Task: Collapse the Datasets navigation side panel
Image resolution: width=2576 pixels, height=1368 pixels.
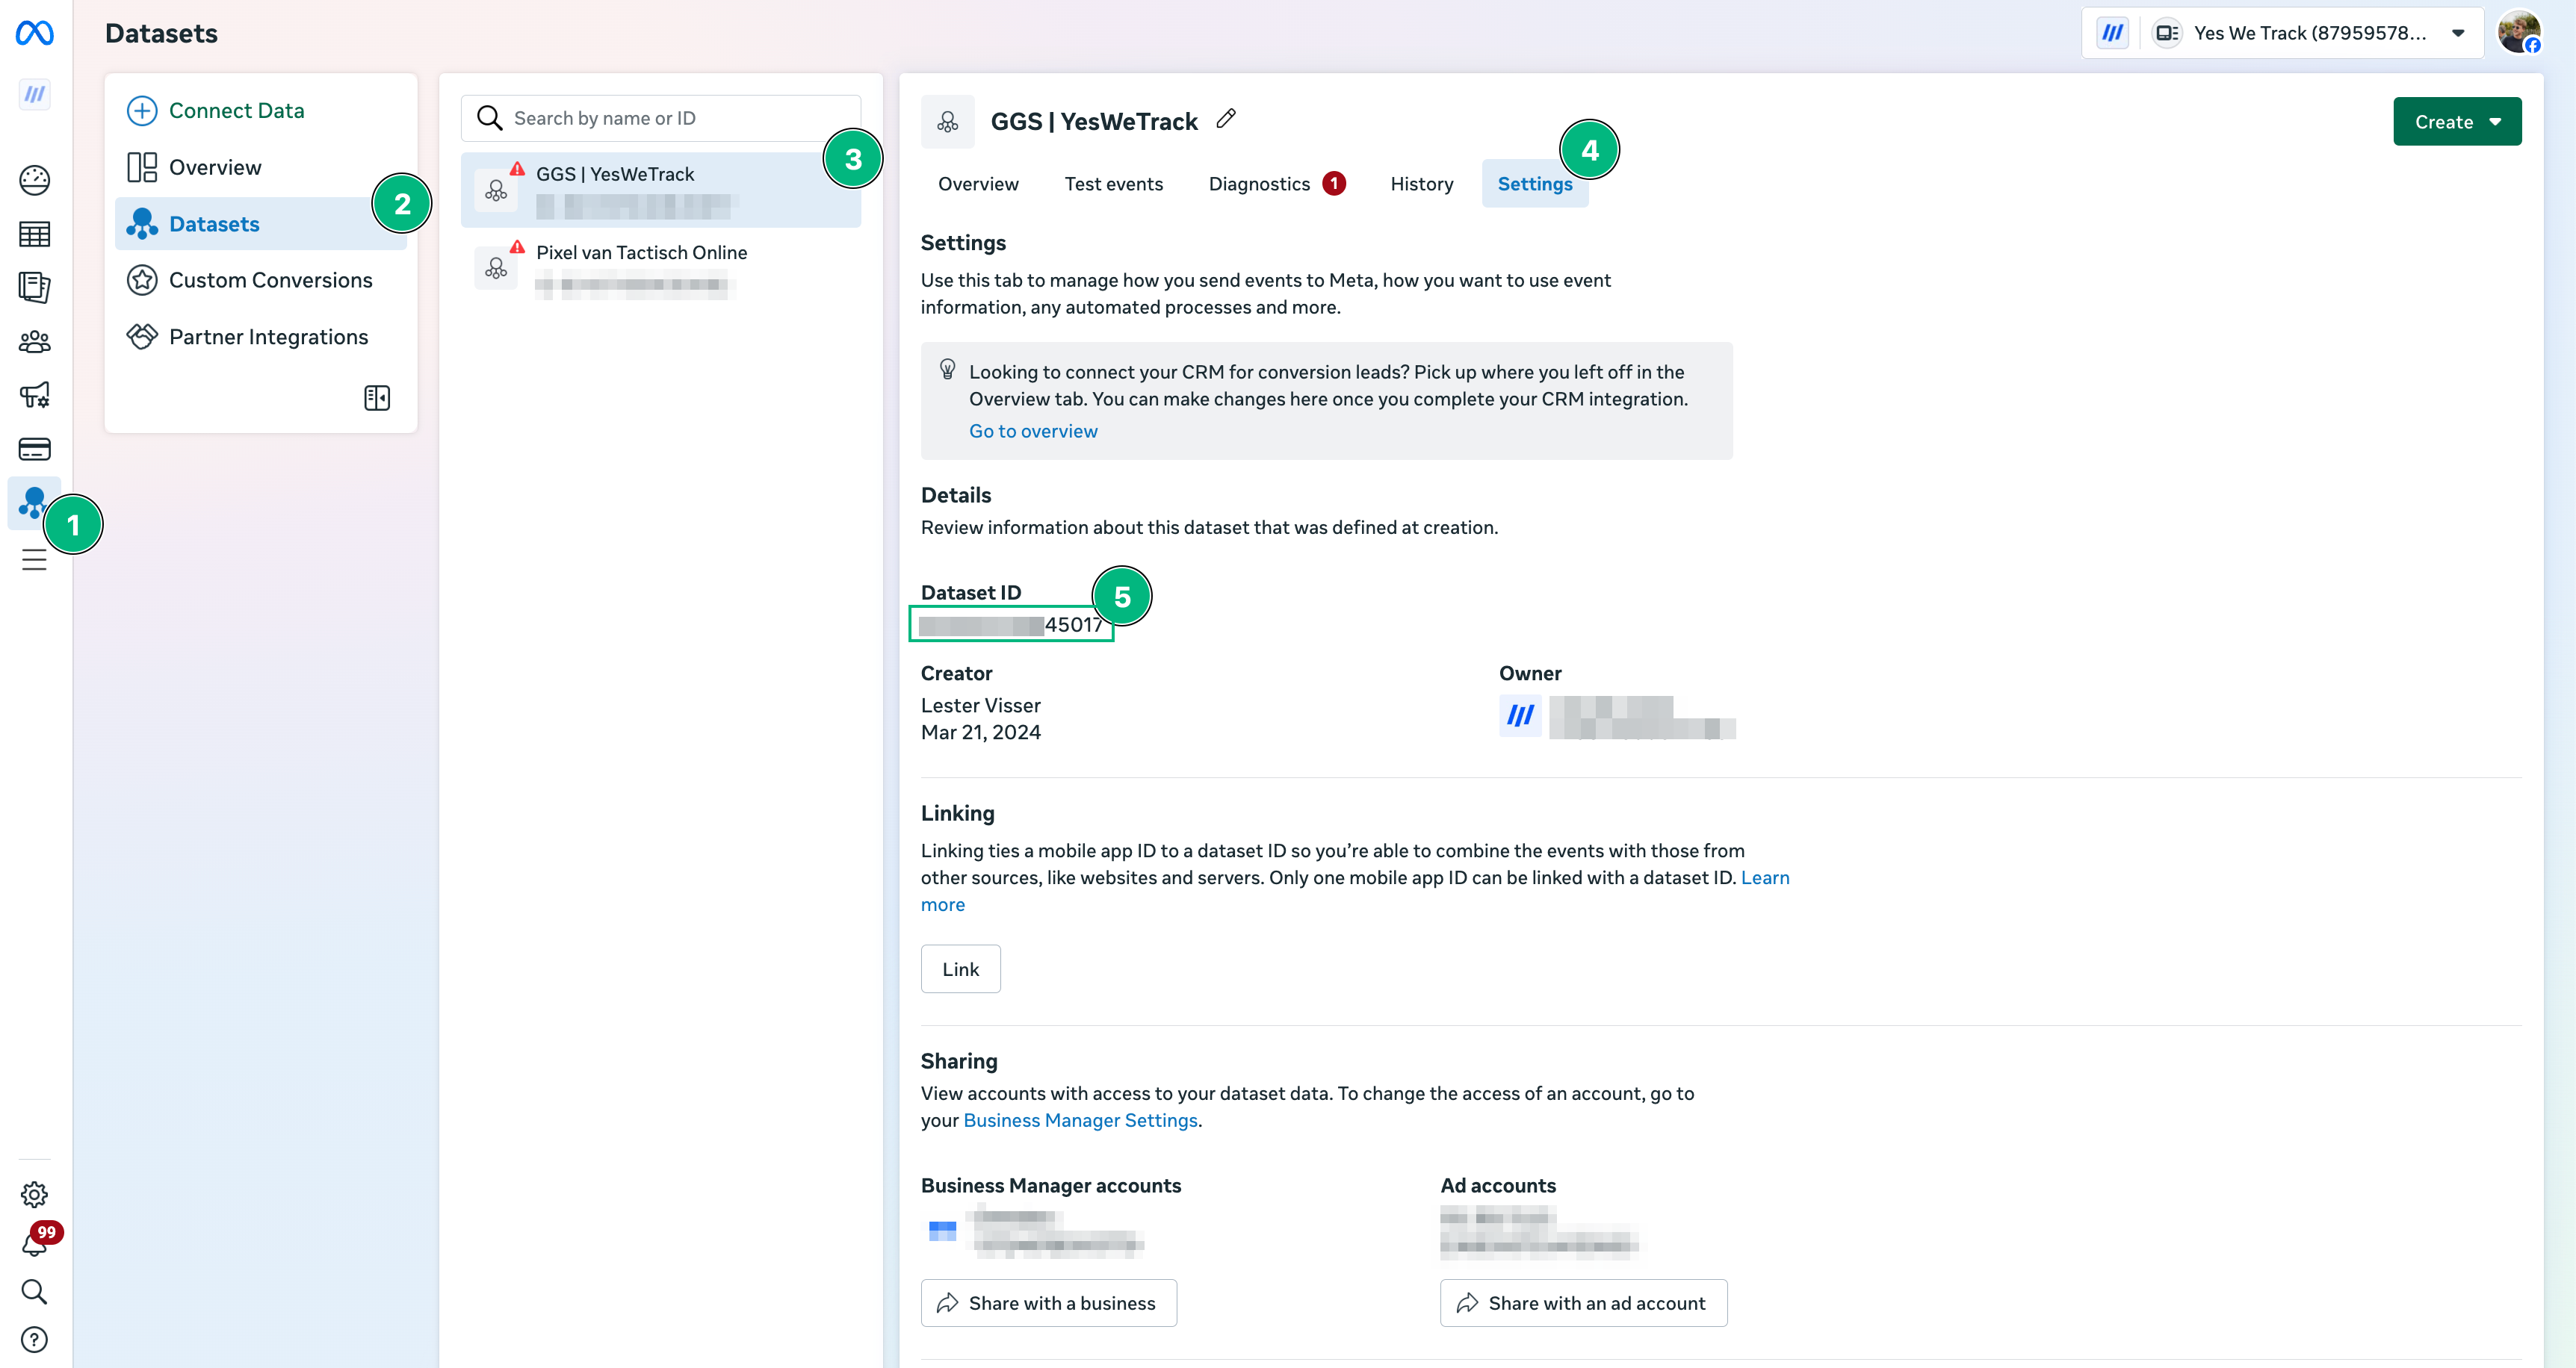Action: (377, 398)
